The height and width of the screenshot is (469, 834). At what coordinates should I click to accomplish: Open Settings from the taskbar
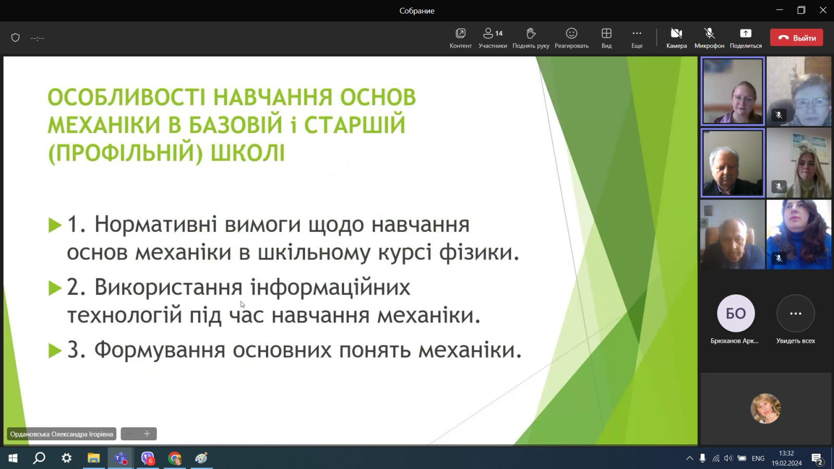67,458
